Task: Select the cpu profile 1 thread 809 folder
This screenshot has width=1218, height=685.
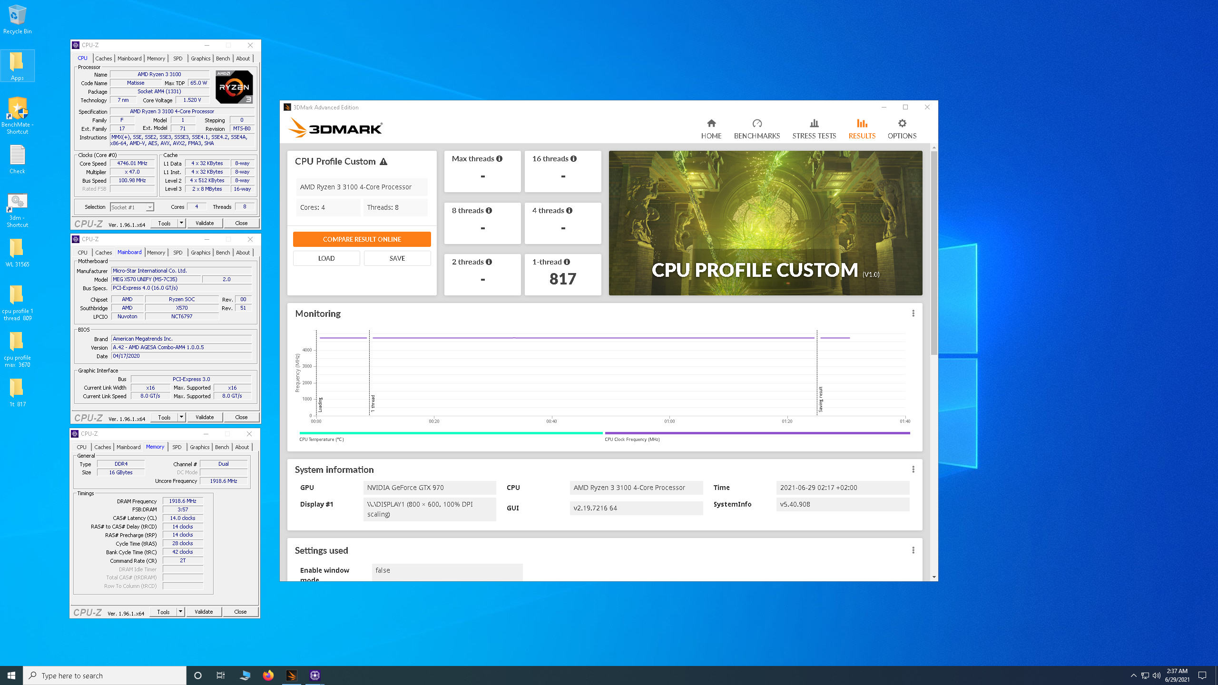Action: click(17, 303)
